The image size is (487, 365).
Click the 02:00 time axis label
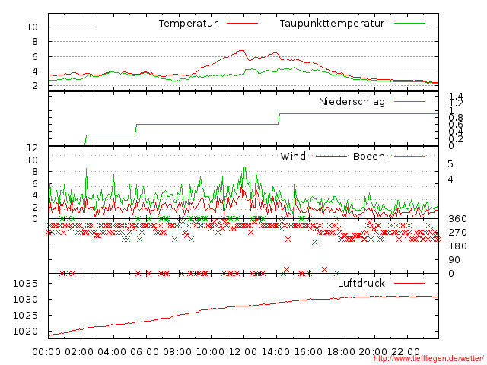(x=79, y=352)
